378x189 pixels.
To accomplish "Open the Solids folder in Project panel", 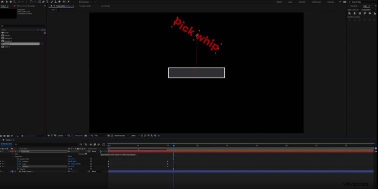I will (7, 32).
